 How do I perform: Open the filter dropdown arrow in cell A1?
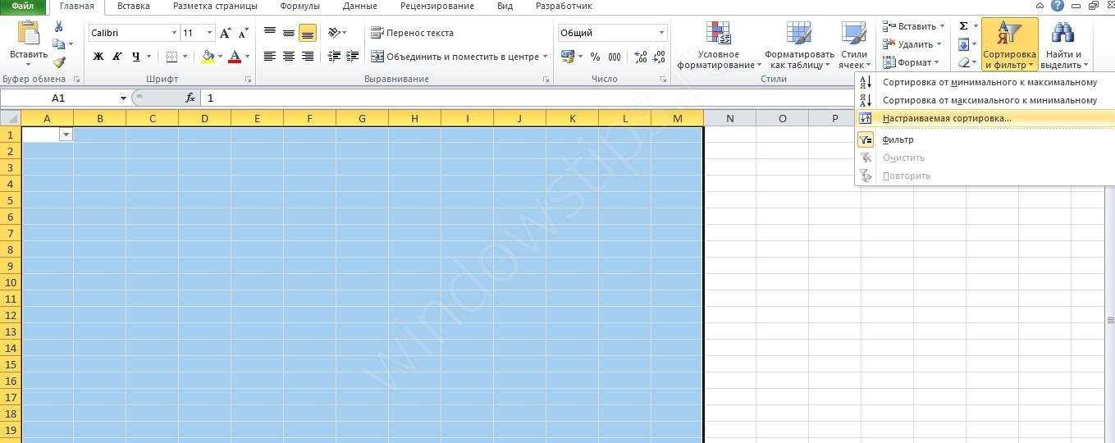click(x=66, y=135)
